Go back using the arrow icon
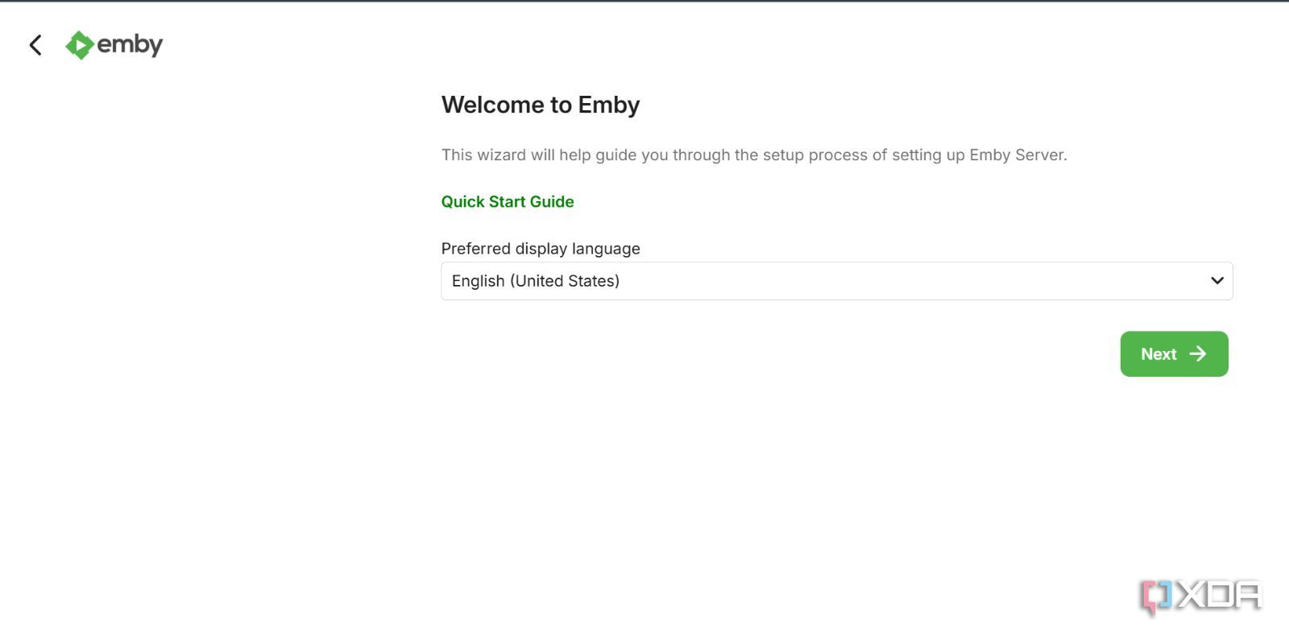Screen dimensions: 1289x644 coord(35,45)
